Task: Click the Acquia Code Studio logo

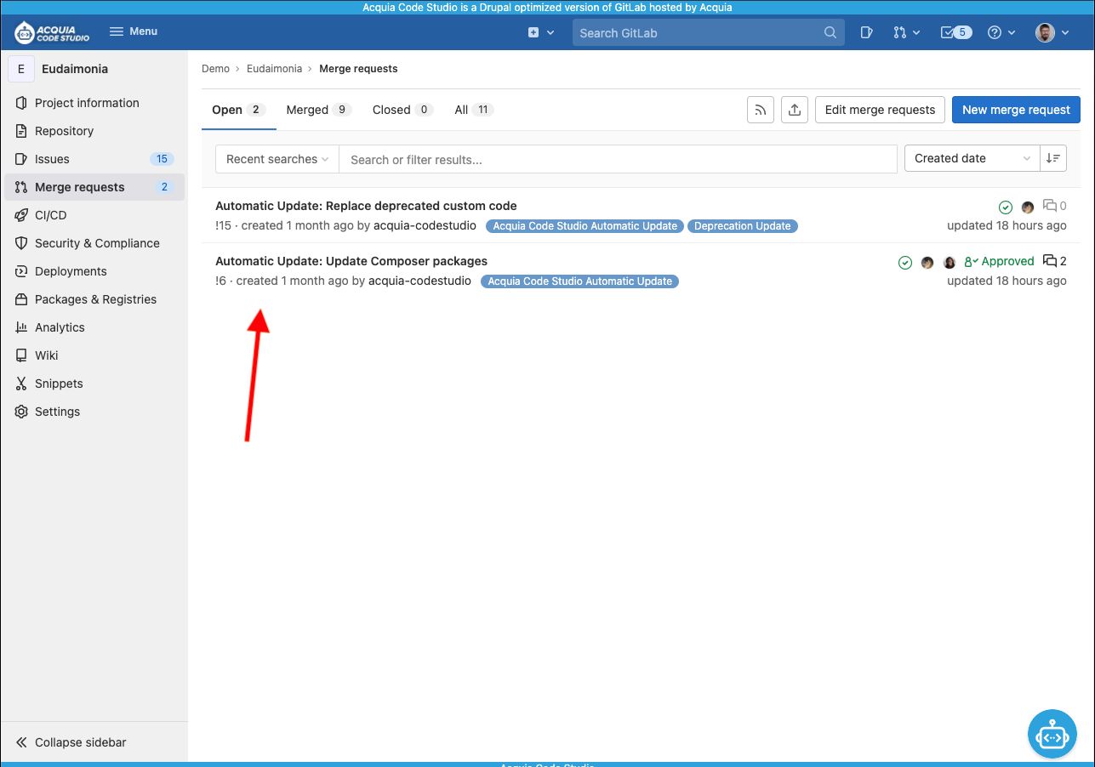Action: [52, 32]
